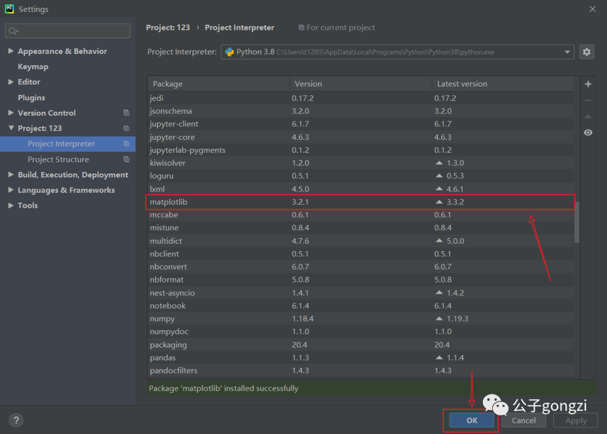Click the Apply button
The height and width of the screenshot is (434, 607).
(576, 421)
